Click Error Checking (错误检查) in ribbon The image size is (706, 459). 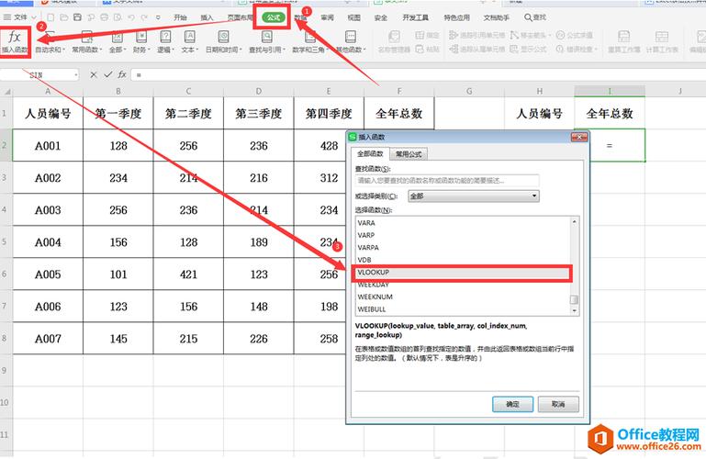tap(577, 49)
